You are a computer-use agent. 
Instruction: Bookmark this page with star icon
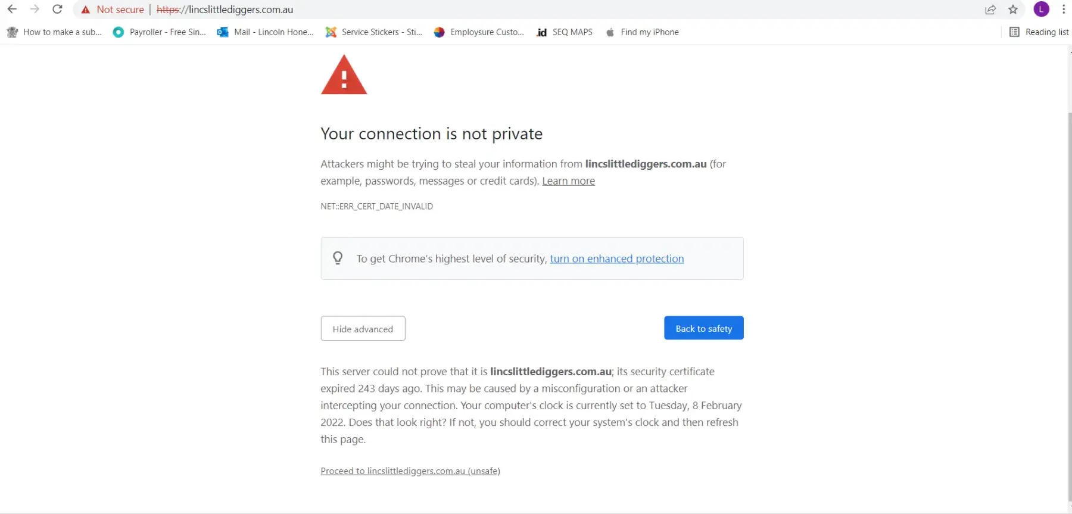[1013, 10]
